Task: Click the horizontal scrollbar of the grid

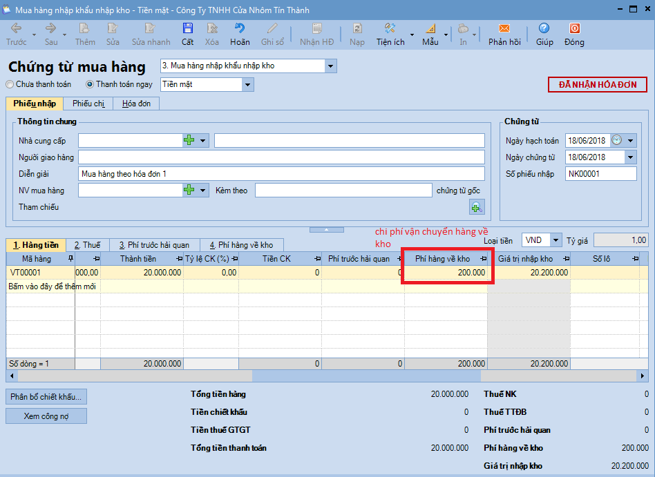Action: 327,376
